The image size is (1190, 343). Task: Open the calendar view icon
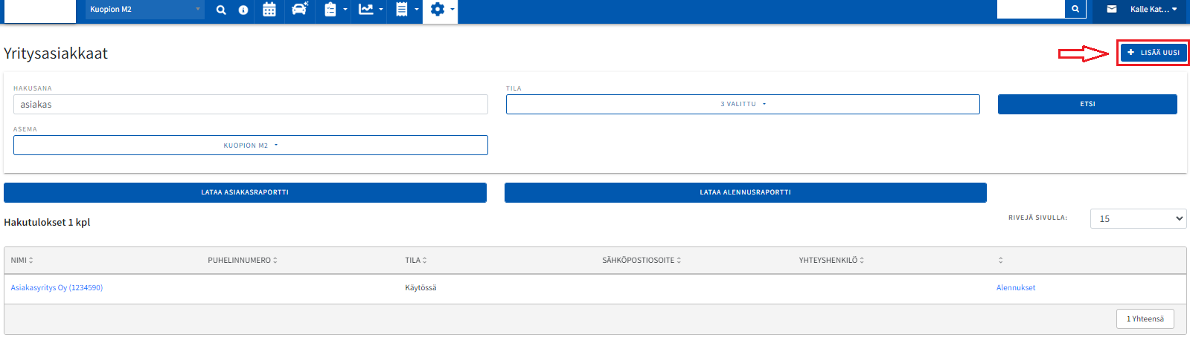point(269,10)
